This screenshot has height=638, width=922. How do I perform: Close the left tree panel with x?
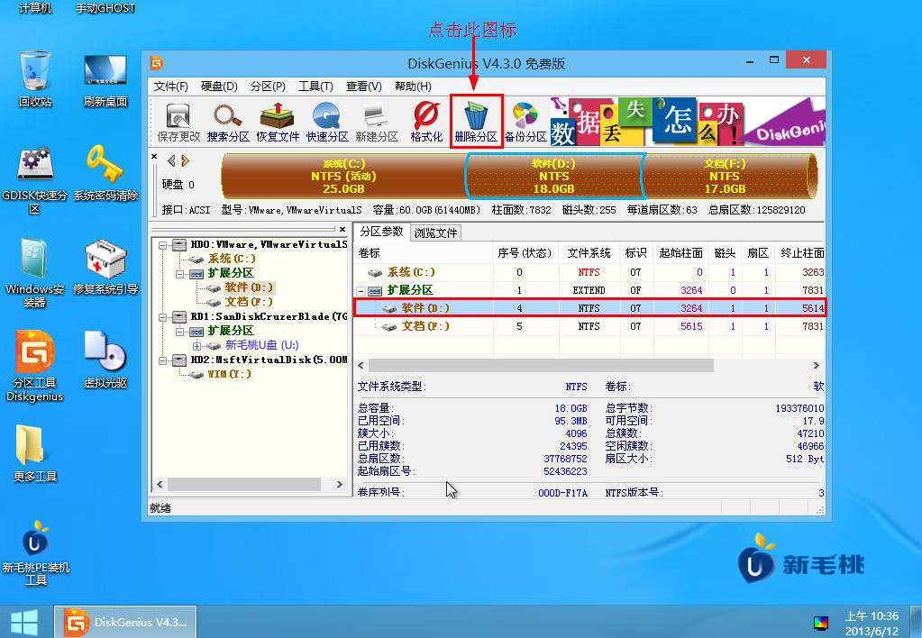click(x=342, y=229)
